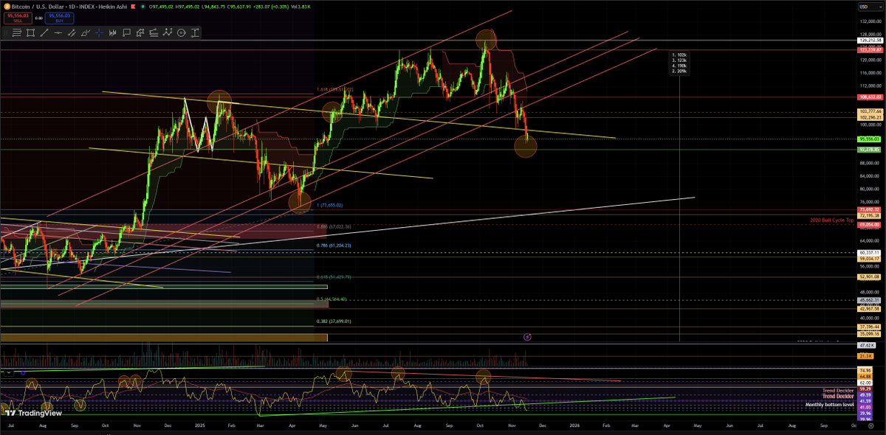Open chart time axis settings gear

tap(871, 425)
